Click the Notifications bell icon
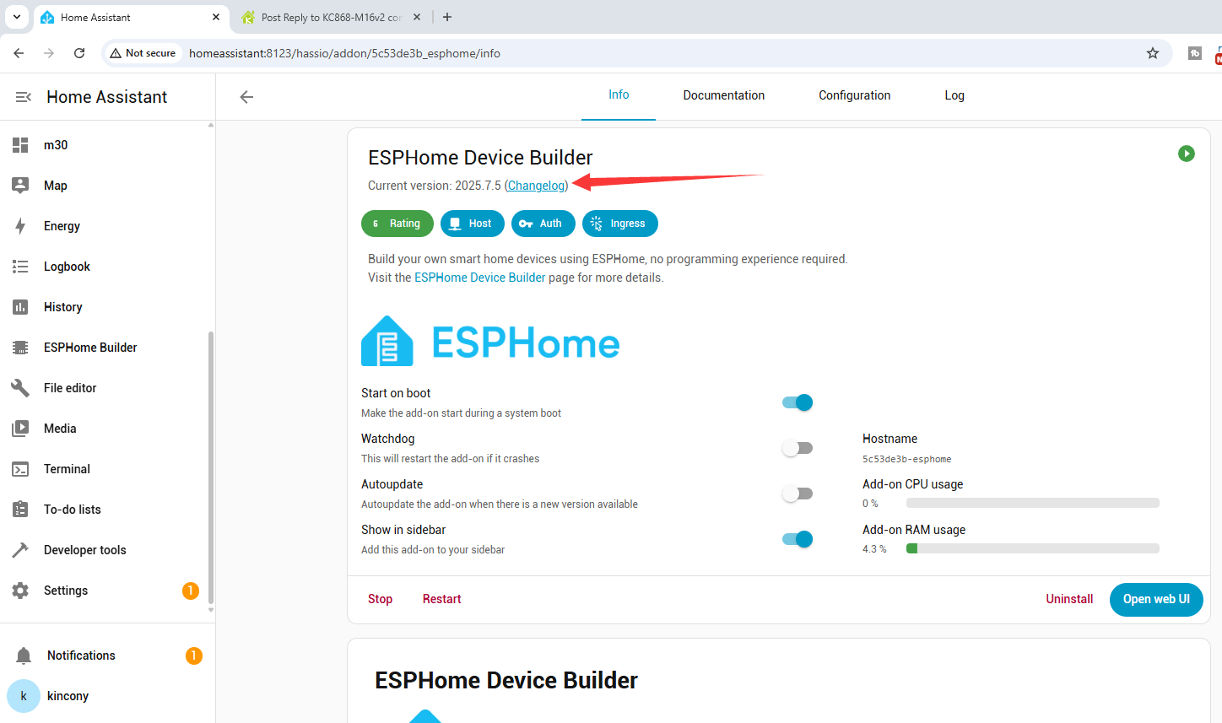This screenshot has height=723, width=1222. (x=24, y=656)
